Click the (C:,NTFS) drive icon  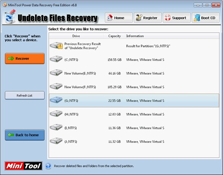click(56, 59)
